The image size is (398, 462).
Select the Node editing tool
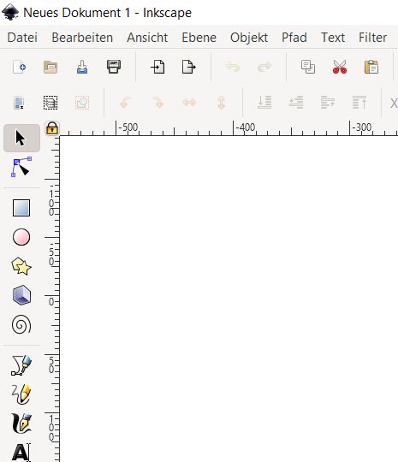pos(21,167)
